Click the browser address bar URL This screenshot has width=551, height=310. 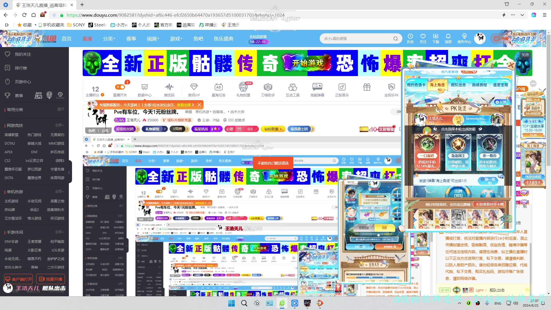tap(176, 15)
